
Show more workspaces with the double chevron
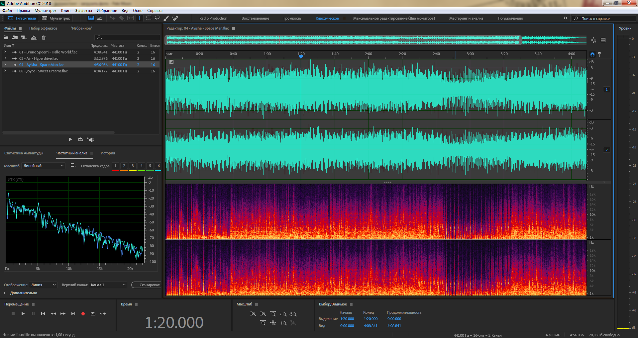(x=565, y=18)
